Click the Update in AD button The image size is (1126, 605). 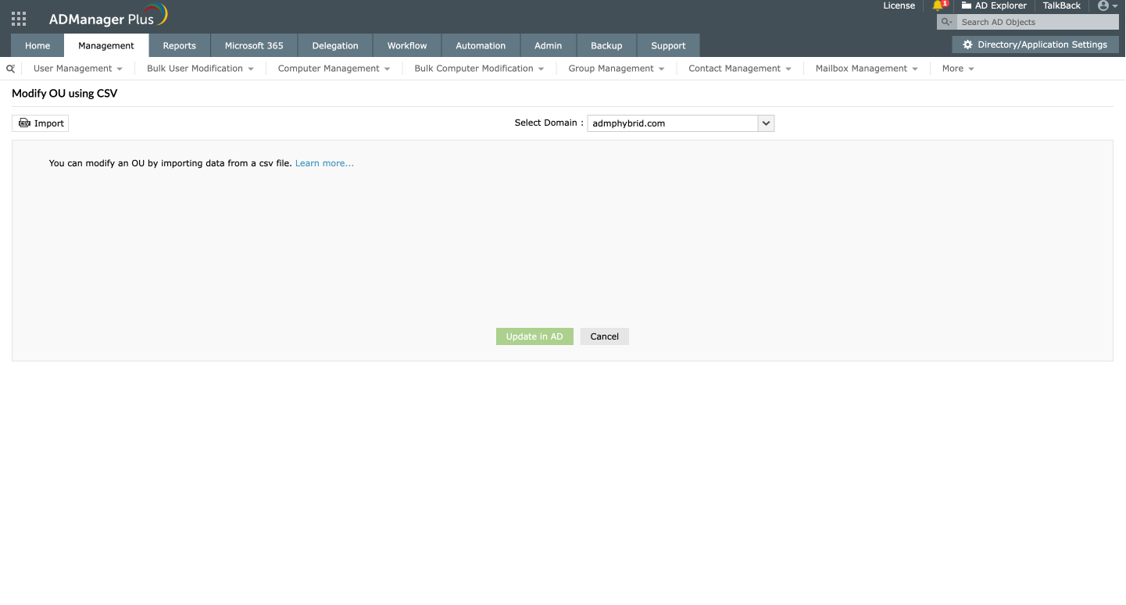(x=534, y=336)
